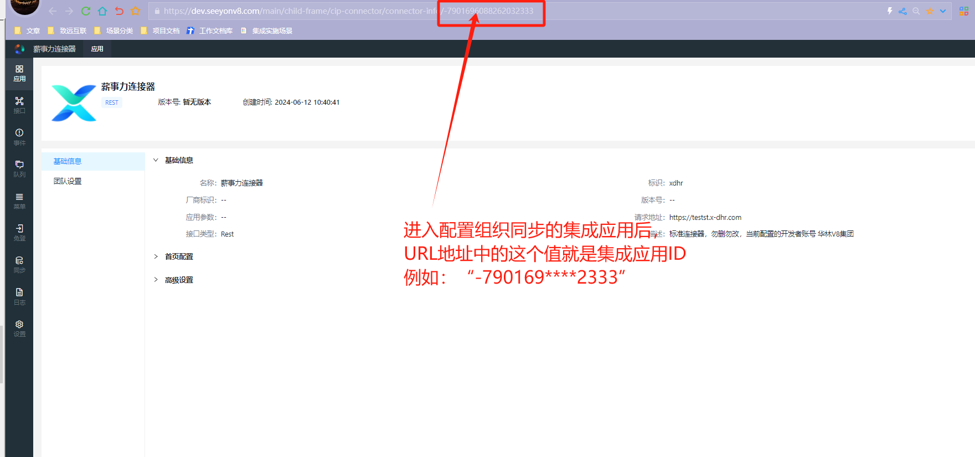975x457 pixels.
Task: Click the 薪事力连接器 X logo image
Action: [x=74, y=103]
